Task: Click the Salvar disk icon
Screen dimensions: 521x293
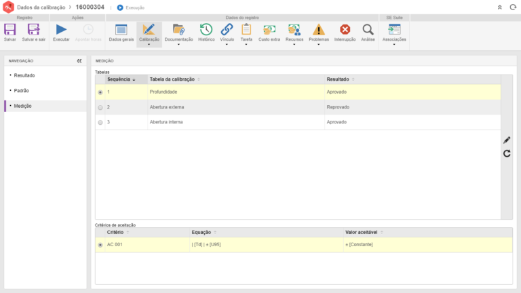Action: click(10, 30)
